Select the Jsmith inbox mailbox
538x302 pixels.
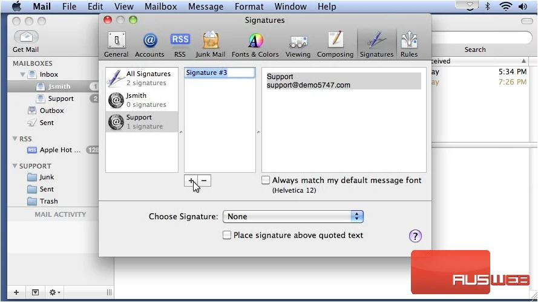[x=53, y=86]
